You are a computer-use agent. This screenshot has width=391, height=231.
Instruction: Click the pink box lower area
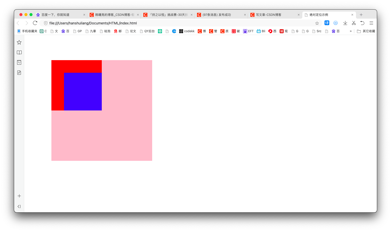click(x=102, y=136)
